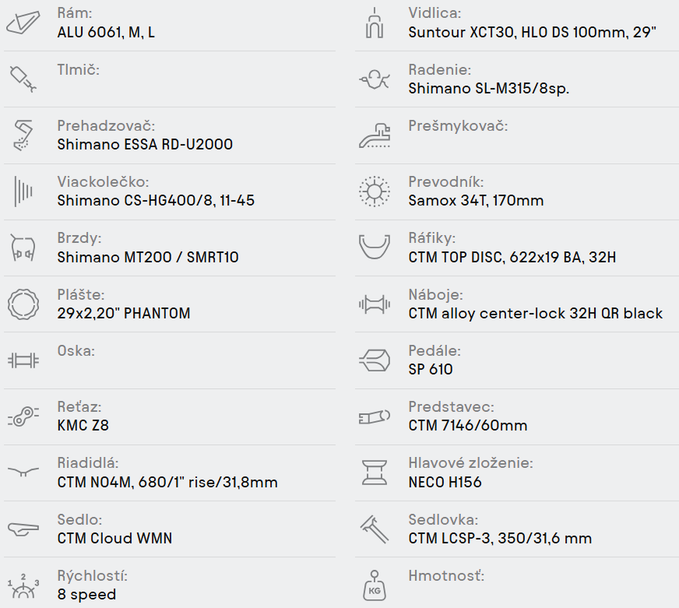Click the value 'SP 610'

[431, 369]
